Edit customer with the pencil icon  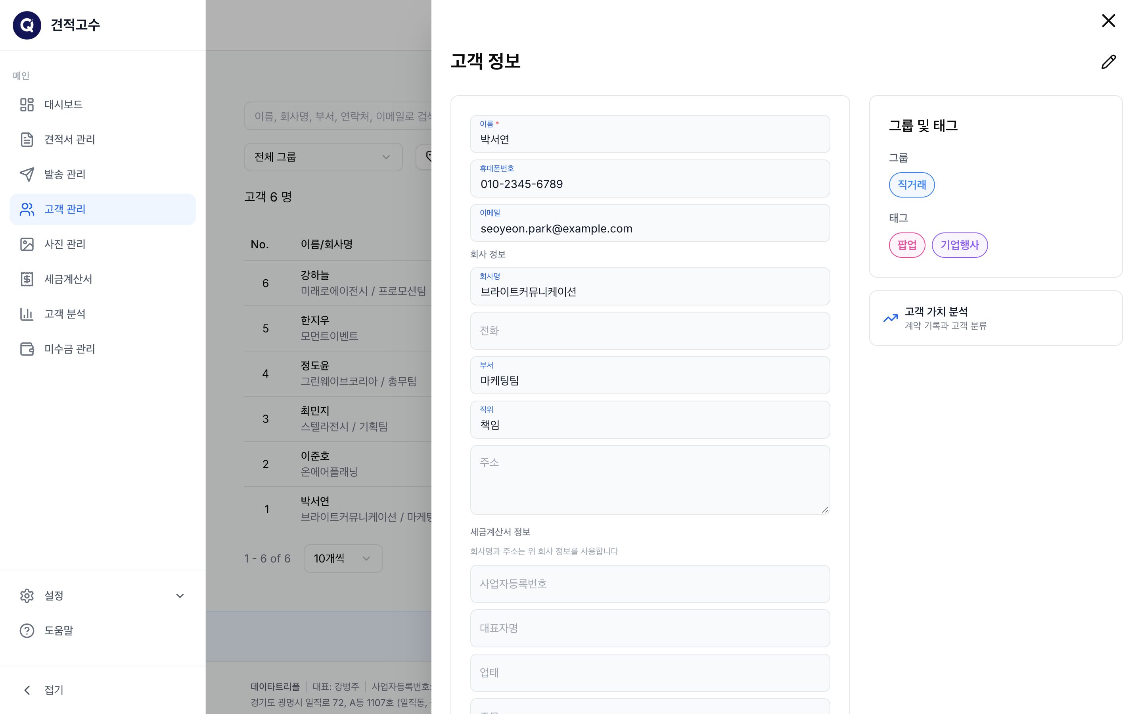(x=1108, y=62)
